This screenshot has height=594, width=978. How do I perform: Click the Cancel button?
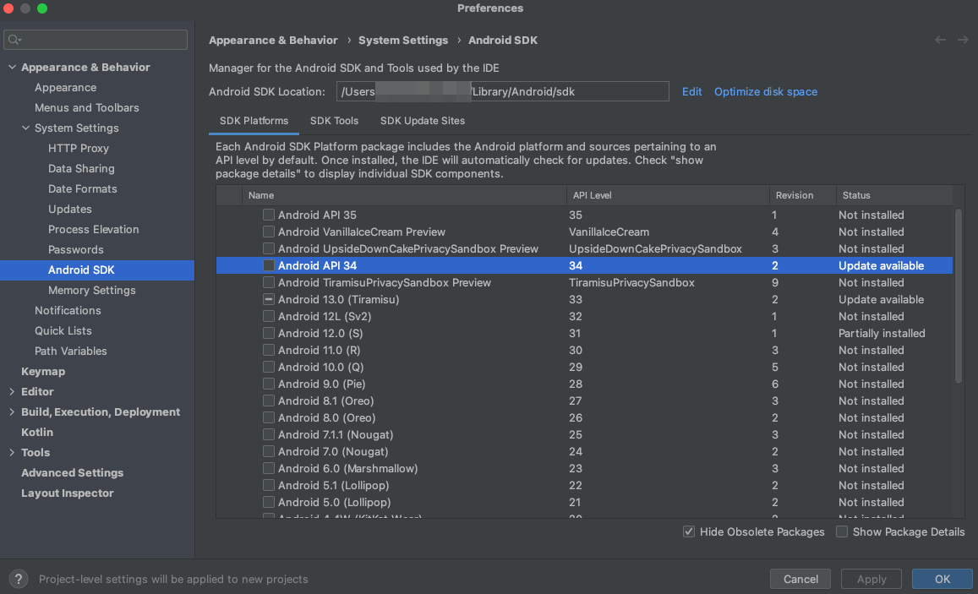[x=800, y=579]
